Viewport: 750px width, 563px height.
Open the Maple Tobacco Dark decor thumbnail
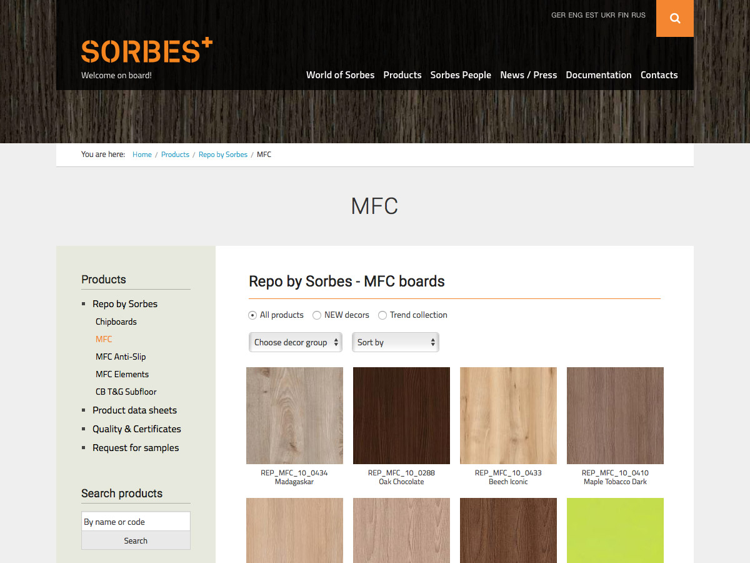click(x=615, y=415)
